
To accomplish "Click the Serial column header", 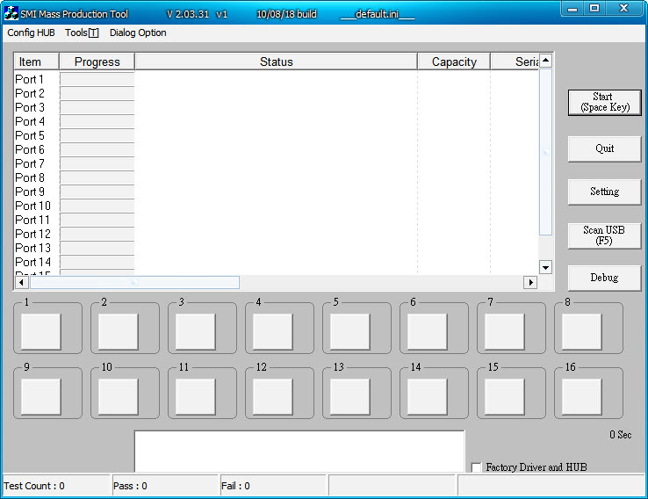I will pos(515,61).
